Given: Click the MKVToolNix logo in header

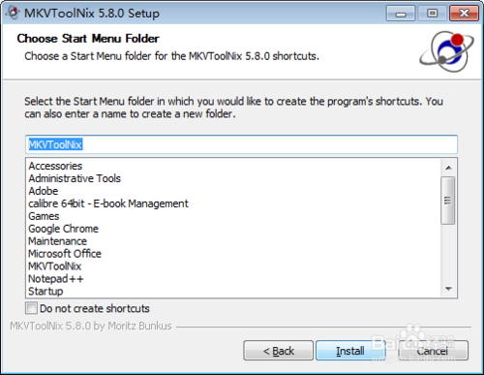Looking at the screenshot, I should (x=447, y=51).
